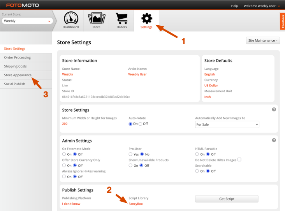The height and width of the screenshot is (211, 285).
Task: Turn HTML Parsable On
Action: [197, 154]
